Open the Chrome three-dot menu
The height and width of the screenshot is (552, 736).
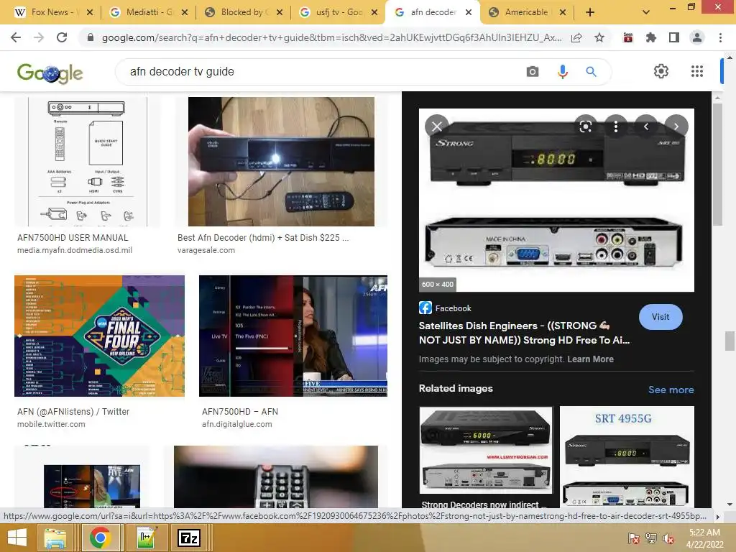(x=720, y=37)
